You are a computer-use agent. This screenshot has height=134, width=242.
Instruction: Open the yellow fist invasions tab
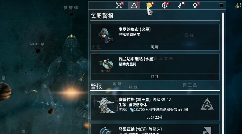150,6
